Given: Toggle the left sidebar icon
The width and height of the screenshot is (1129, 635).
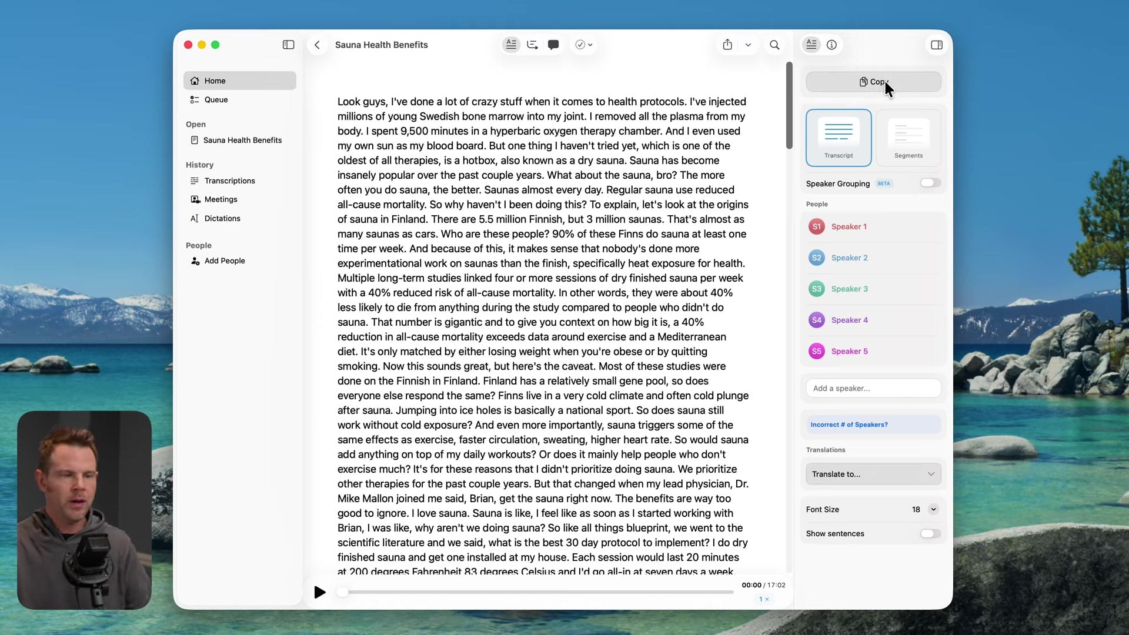Looking at the screenshot, I should point(288,45).
